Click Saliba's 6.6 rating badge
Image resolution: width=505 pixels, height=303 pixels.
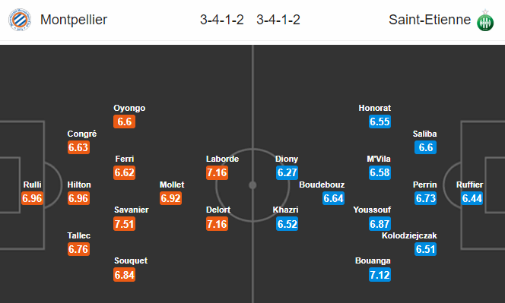click(x=425, y=147)
